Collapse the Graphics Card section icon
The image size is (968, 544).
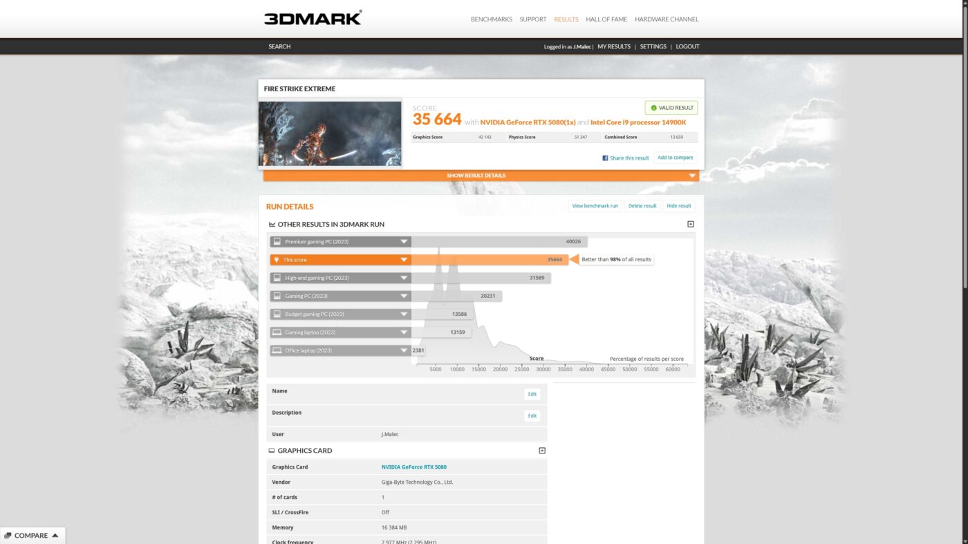pyautogui.click(x=542, y=451)
